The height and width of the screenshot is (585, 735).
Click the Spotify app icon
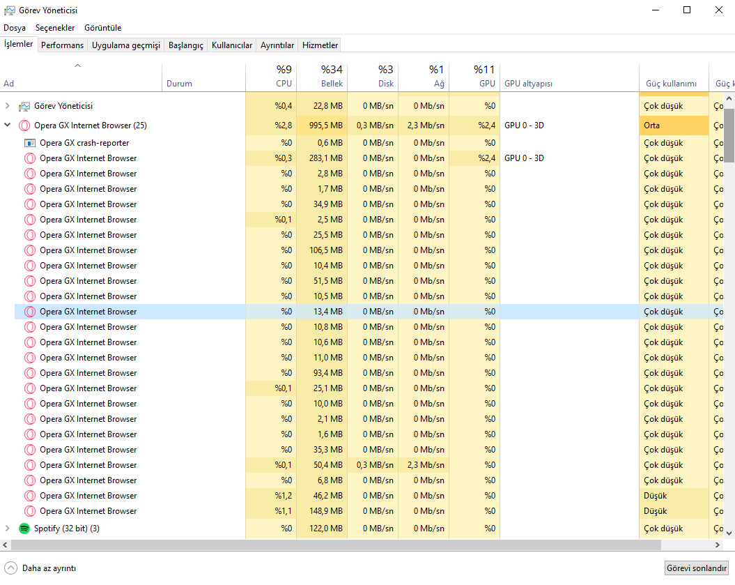(x=24, y=529)
